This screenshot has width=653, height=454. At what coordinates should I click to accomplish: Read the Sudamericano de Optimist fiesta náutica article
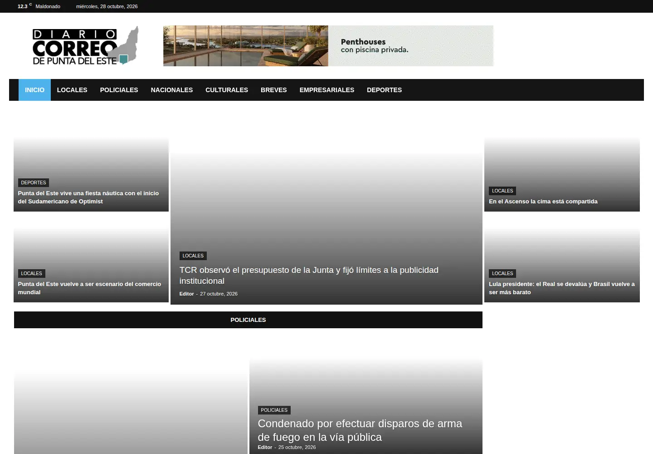(88, 197)
